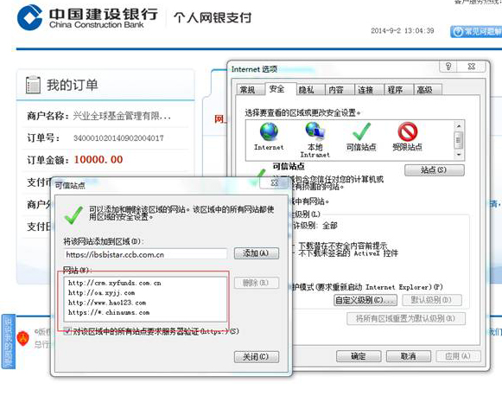Click the 我的订单 clipboard icon
This screenshot has width=502, height=396.
coord(33,85)
